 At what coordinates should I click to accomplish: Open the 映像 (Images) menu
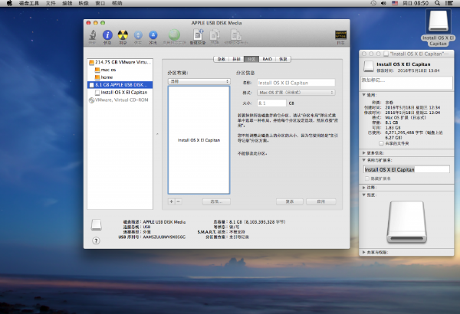(84, 3)
